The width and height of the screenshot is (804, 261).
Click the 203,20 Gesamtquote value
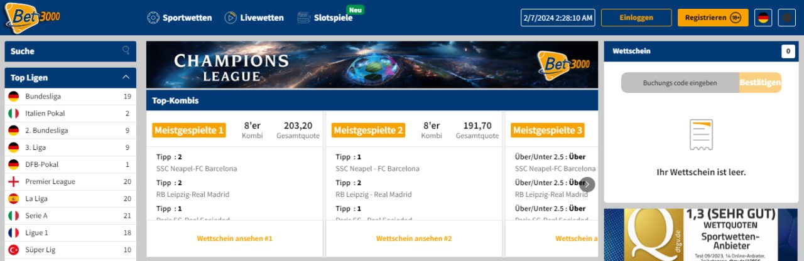(298, 125)
